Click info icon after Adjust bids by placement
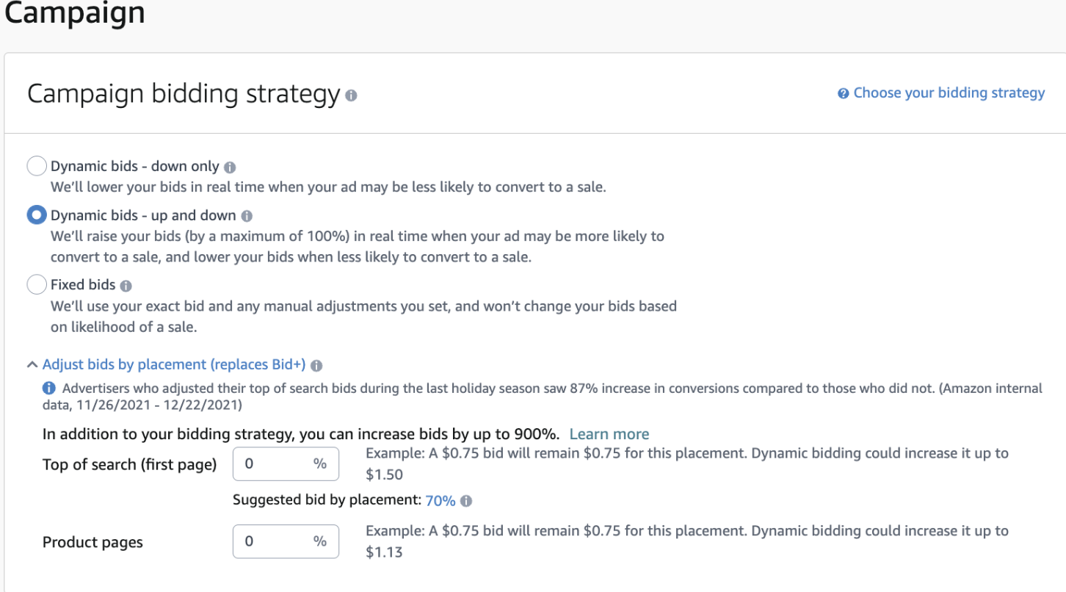 (316, 365)
